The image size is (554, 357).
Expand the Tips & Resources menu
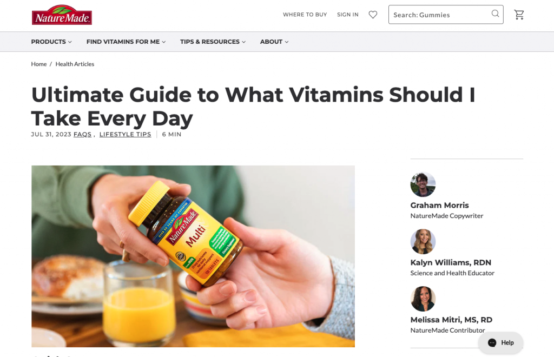tap(213, 42)
